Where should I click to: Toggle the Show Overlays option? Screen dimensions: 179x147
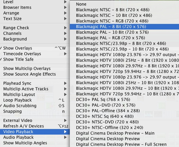(x=35, y=48)
